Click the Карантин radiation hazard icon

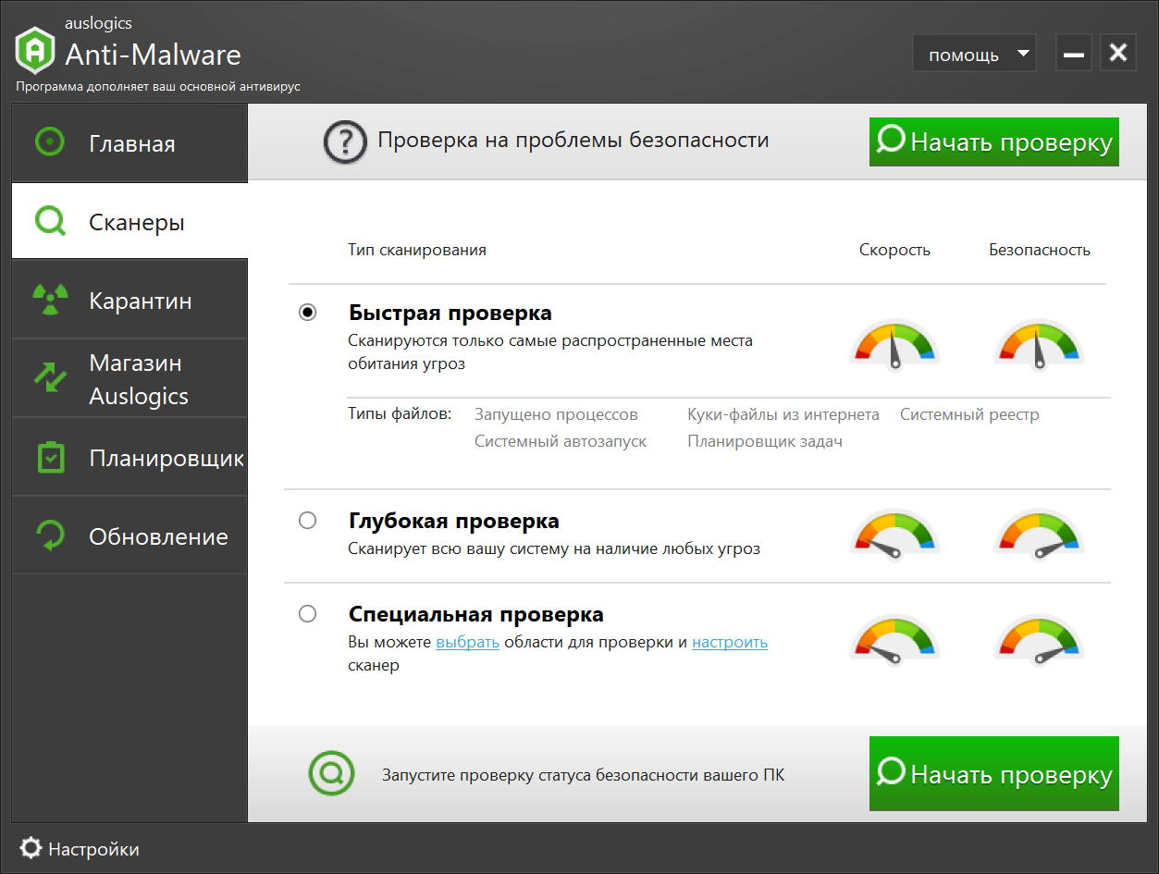(50, 300)
